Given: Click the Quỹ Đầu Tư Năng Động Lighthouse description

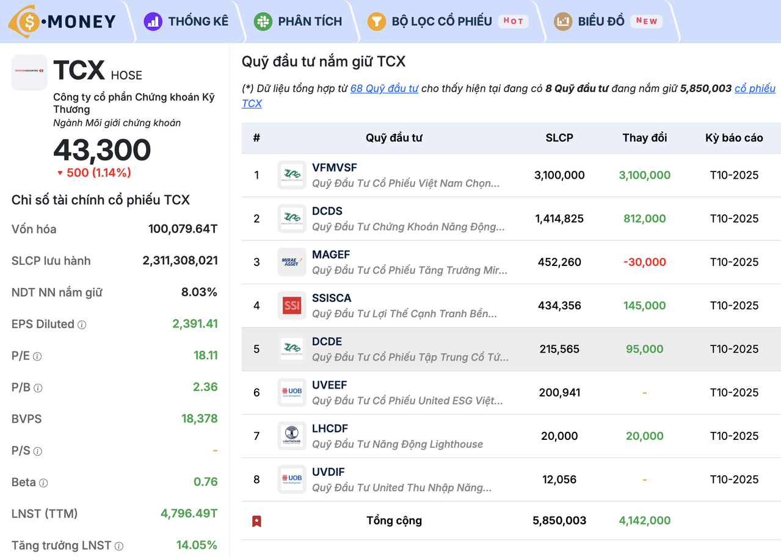Looking at the screenshot, I should point(398,444).
